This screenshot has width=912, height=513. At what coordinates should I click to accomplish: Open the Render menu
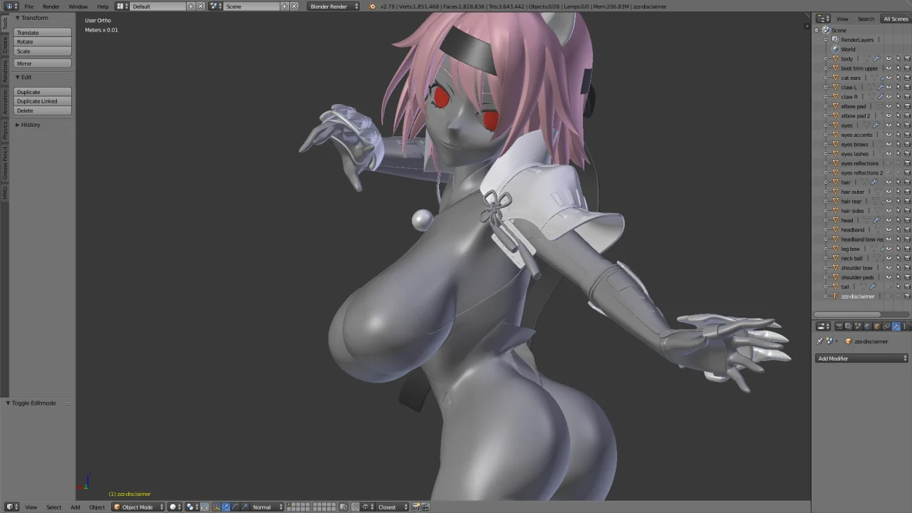[x=51, y=6]
